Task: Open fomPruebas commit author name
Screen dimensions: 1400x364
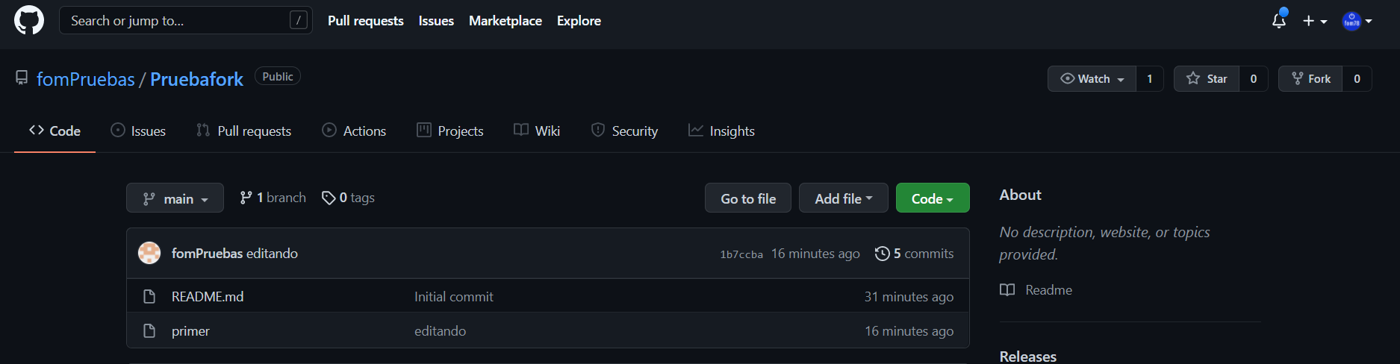Action: (x=208, y=254)
